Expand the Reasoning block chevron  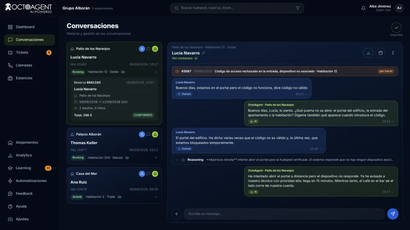(x=177, y=160)
